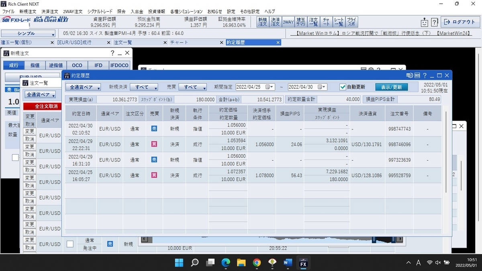Open 照会 menu
The image size is (482, 271).
click(x=121, y=12)
